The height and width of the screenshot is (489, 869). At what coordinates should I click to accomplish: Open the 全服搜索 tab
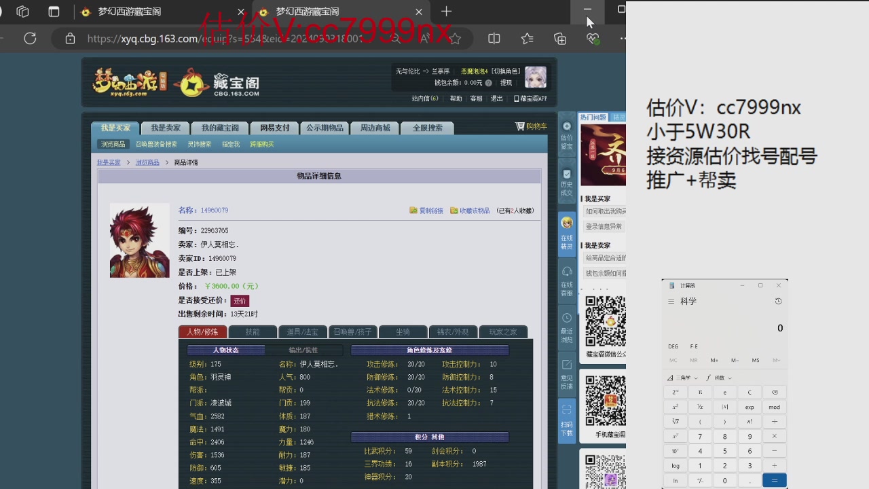pos(428,128)
